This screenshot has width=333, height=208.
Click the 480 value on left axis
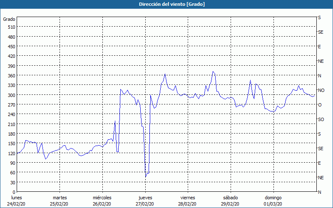point(12,37)
